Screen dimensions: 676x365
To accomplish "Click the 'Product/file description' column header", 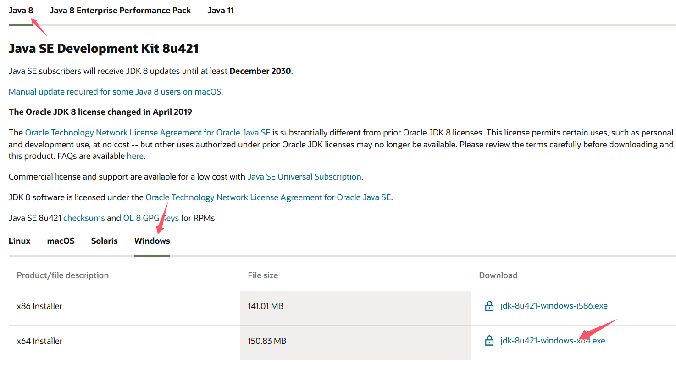I will click(63, 275).
